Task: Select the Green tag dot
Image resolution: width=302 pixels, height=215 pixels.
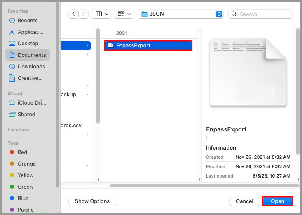Action: click(12, 187)
